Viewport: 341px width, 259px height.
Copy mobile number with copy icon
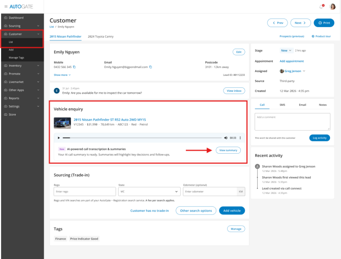click(74, 67)
